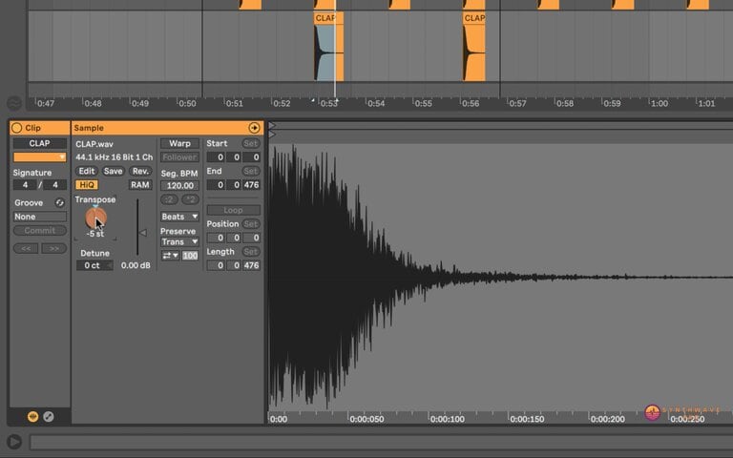Click the Clip activator circle icon

tap(17, 128)
